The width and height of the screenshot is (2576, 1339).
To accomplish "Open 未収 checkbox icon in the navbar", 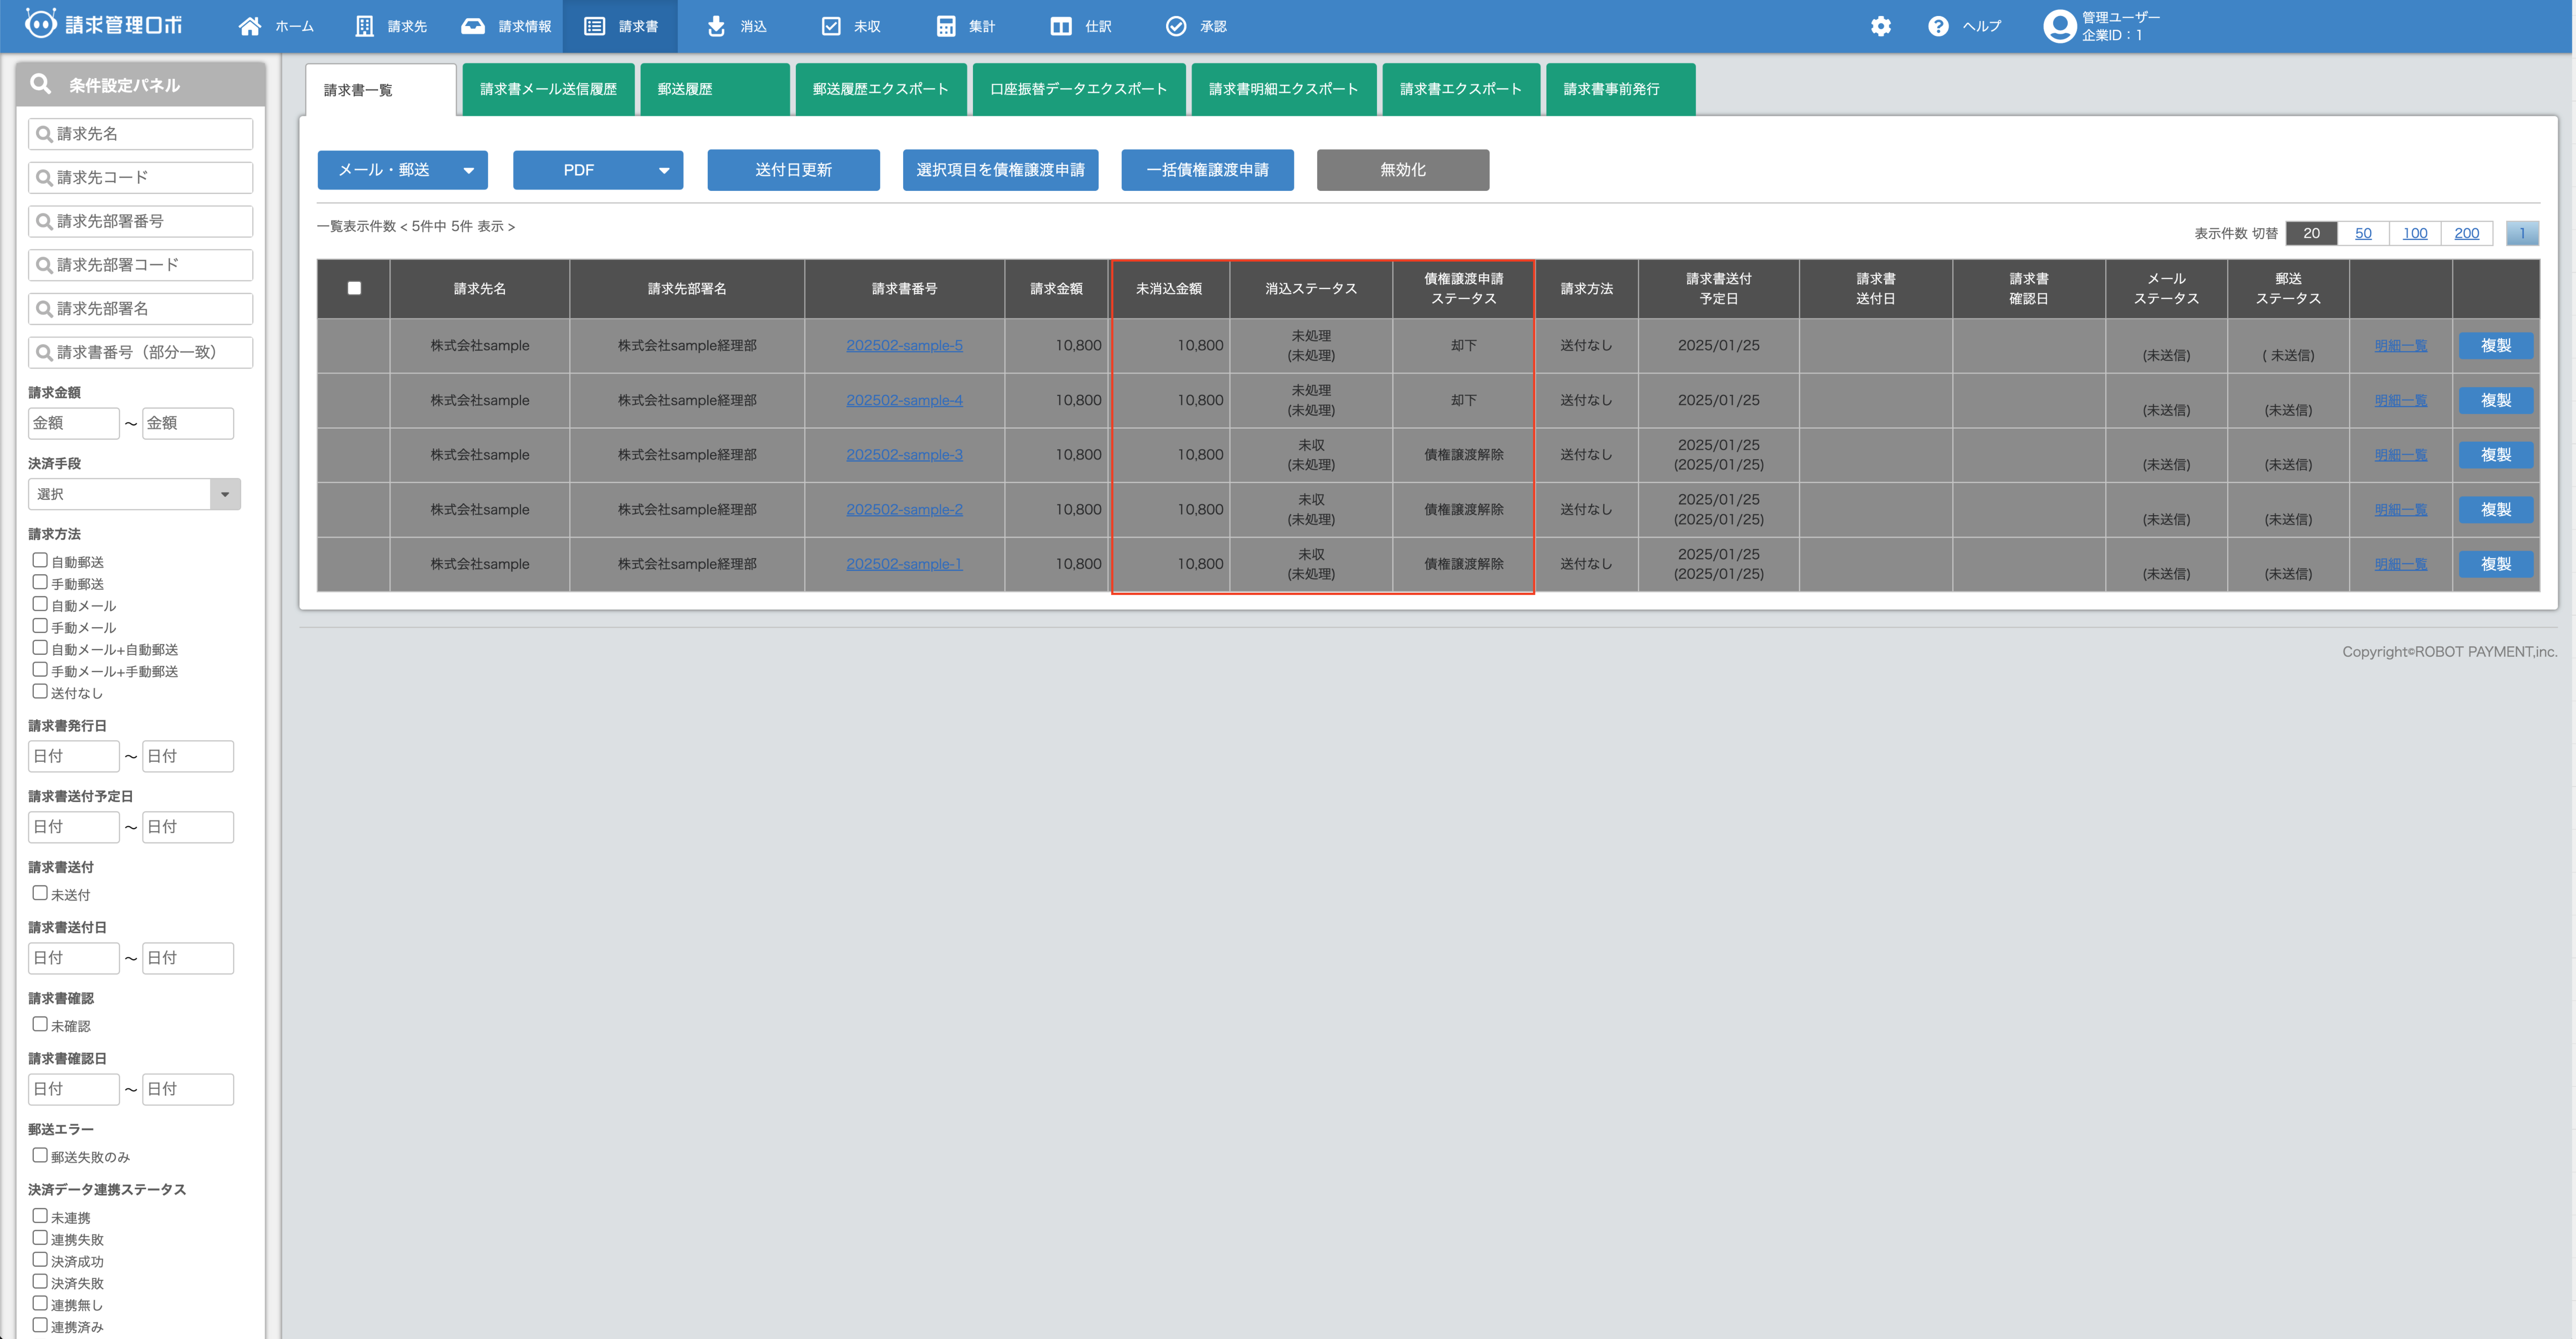I will 831,26.
